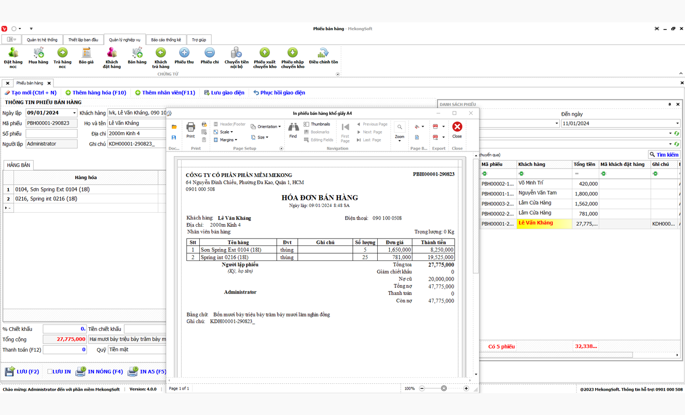Switch to Báo cáo thống kê tab
The image size is (685, 415).
click(x=166, y=40)
